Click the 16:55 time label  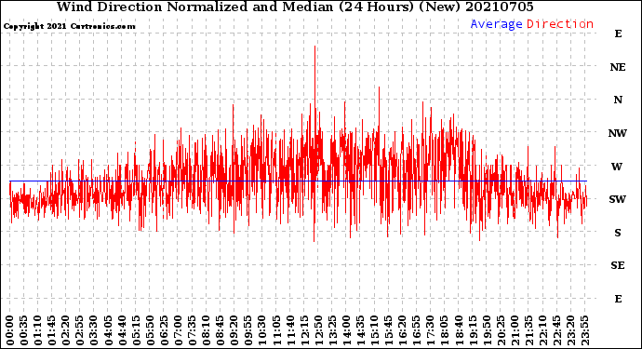(417, 330)
